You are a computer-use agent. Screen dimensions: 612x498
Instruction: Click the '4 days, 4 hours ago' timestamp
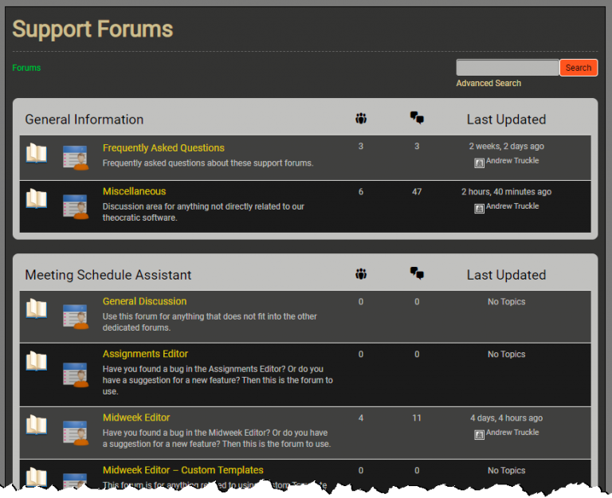point(506,418)
